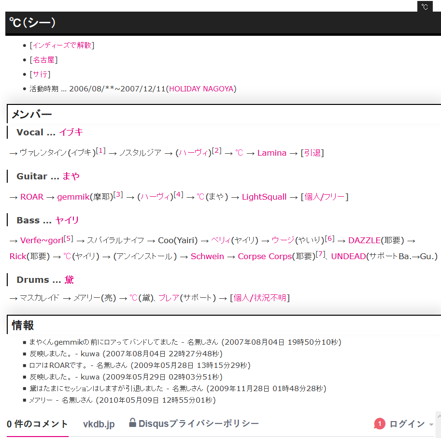Open the ROAR band link
The image size is (441, 438).
32,197
